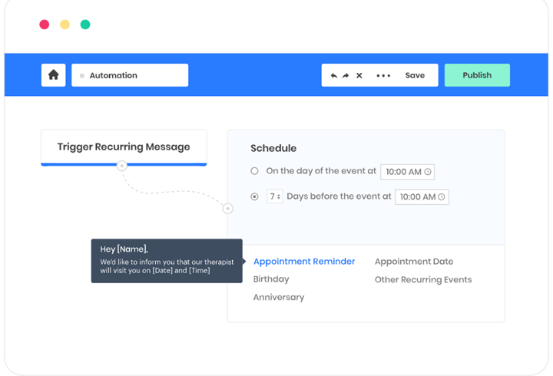Adjust the 7 days stepper value
Screen dimensions: 553x376
275,196
